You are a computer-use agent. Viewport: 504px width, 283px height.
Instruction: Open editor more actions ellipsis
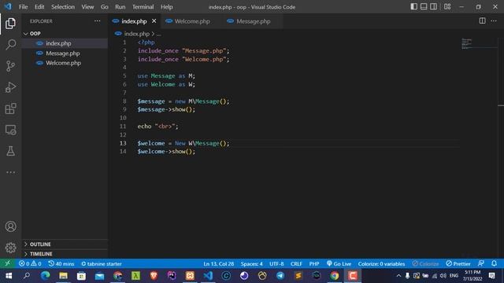coord(494,21)
